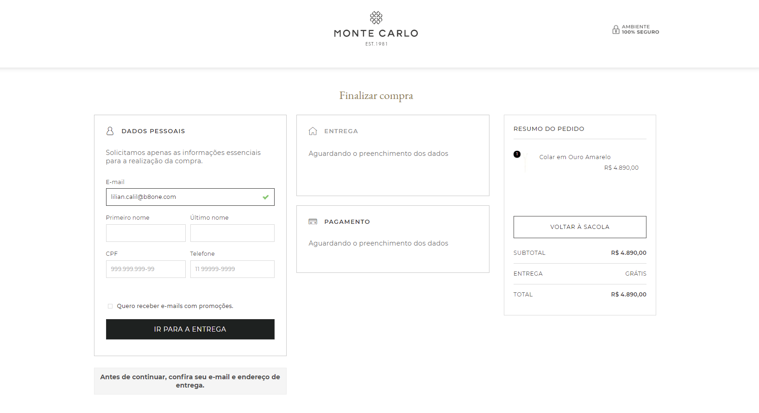Click into the Primeiro nome field
Image resolution: width=759 pixels, height=413 pixels.
(x=145, y=233)
